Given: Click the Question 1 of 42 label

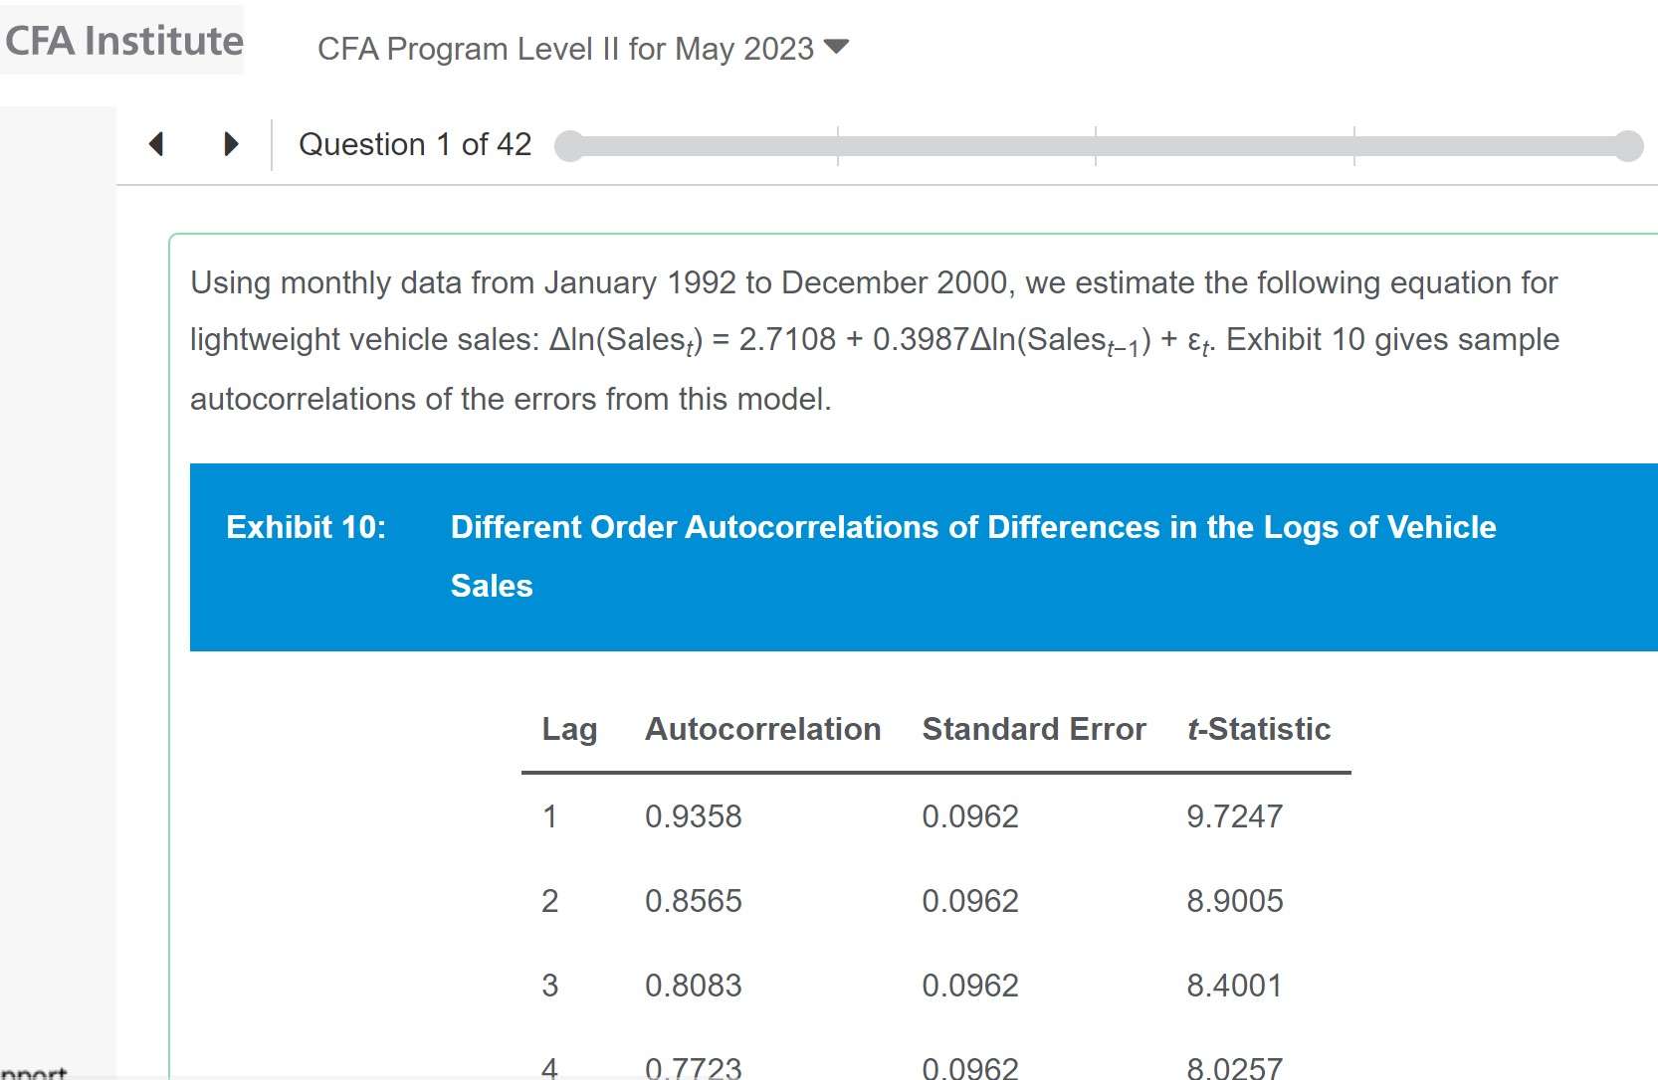Looking at the screenshot, I should [415, 144].
